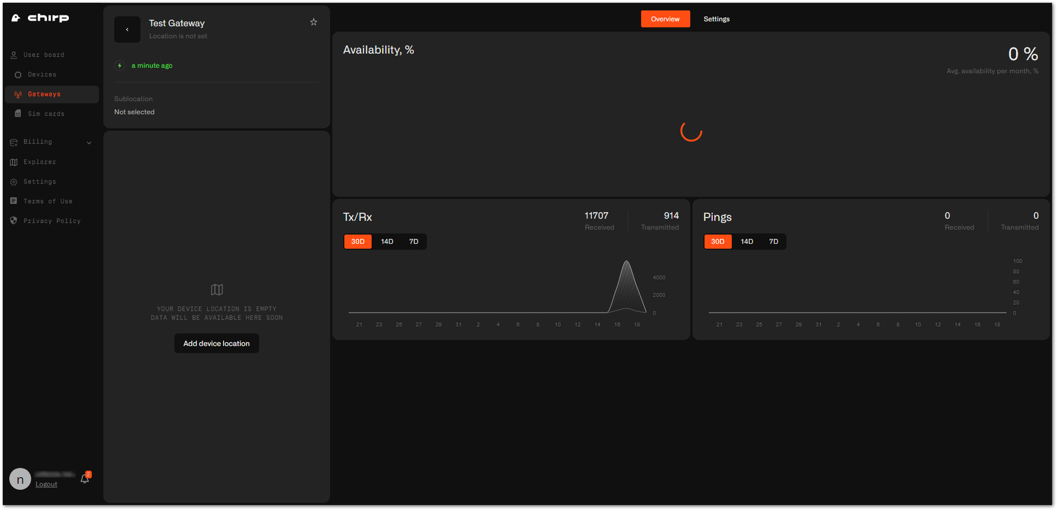Select the 7D range in Pings chart
Image resolution: width=1057 pixels, height=510 pixels.
point(773,242)
